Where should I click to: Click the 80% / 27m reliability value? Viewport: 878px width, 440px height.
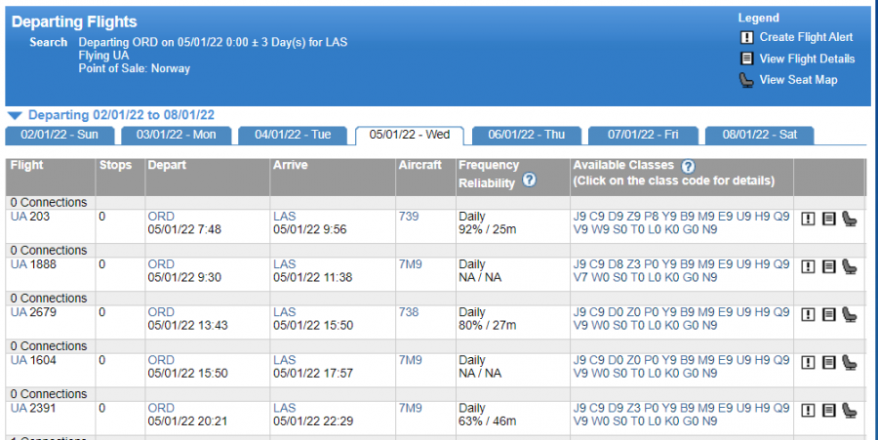click(x=487, y=325)
